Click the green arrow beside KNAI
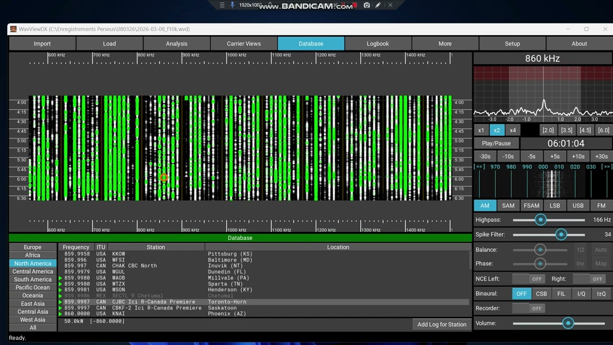 point(60,314)
